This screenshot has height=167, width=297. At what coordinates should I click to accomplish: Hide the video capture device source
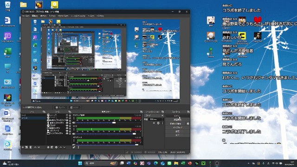[67, 120]
